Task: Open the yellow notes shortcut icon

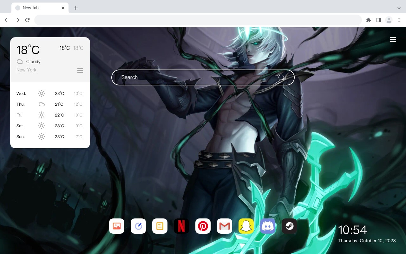Action: (x=160, y=226)
